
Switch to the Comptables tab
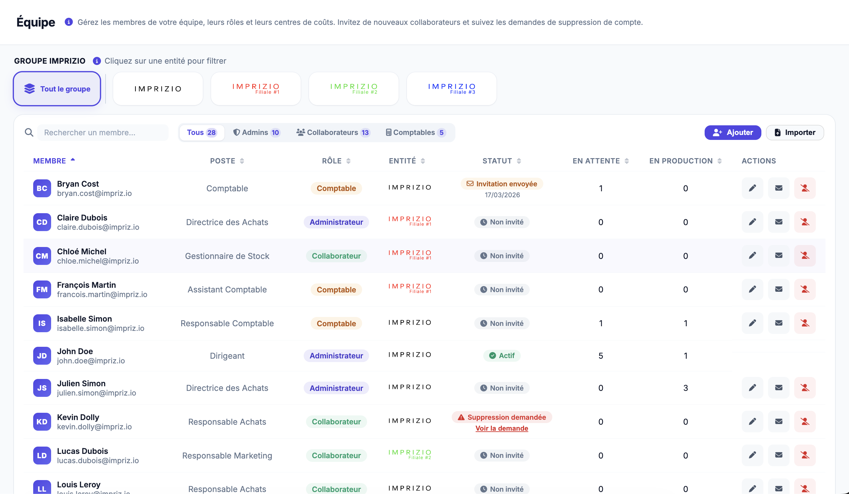pyautogui.click(x=416, y=133)
